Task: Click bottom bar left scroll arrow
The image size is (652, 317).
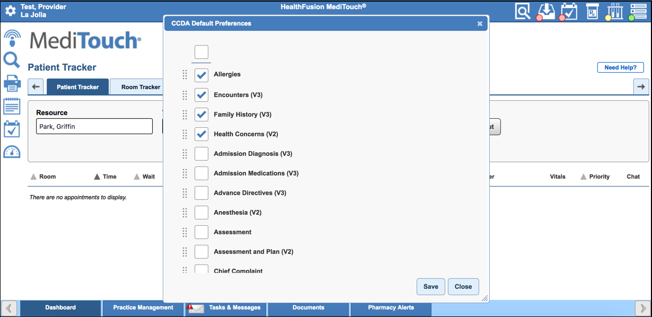Action: tap(10, 308)
